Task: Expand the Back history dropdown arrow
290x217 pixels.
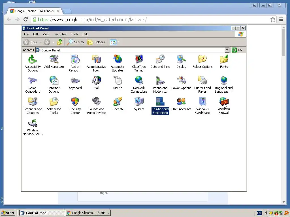Action: coord(40,42)
